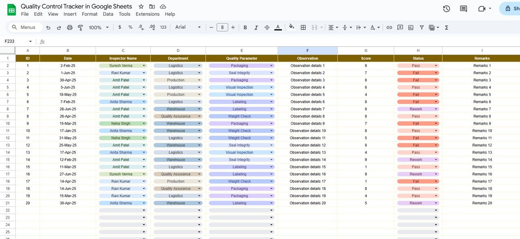Open the Rework status dropdown in row 8
The width and height of the screenshot is (520, 239).
coord(436,109)
